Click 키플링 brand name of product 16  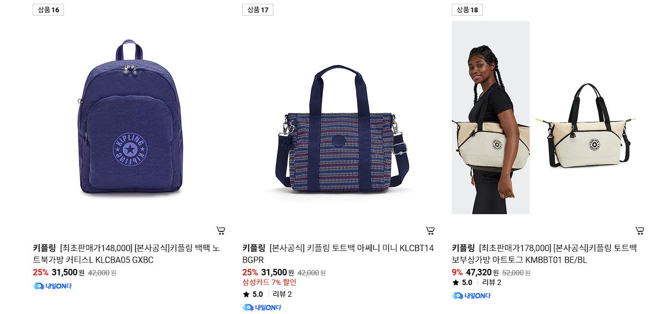pos(44,248)
